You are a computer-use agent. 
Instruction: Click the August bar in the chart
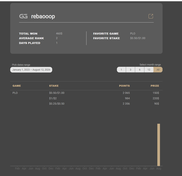(159, 145)
